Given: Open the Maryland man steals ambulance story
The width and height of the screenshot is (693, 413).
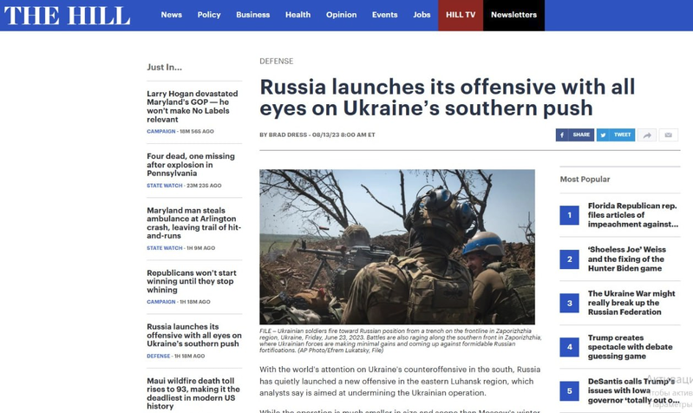Looking at the screenshot, I should pos(194,223).
